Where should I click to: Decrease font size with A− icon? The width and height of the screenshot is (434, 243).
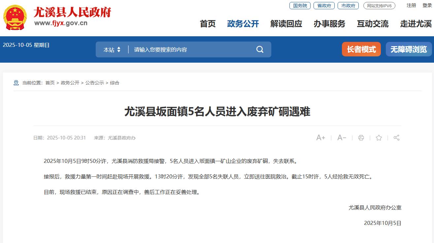(x=342, y=138)
